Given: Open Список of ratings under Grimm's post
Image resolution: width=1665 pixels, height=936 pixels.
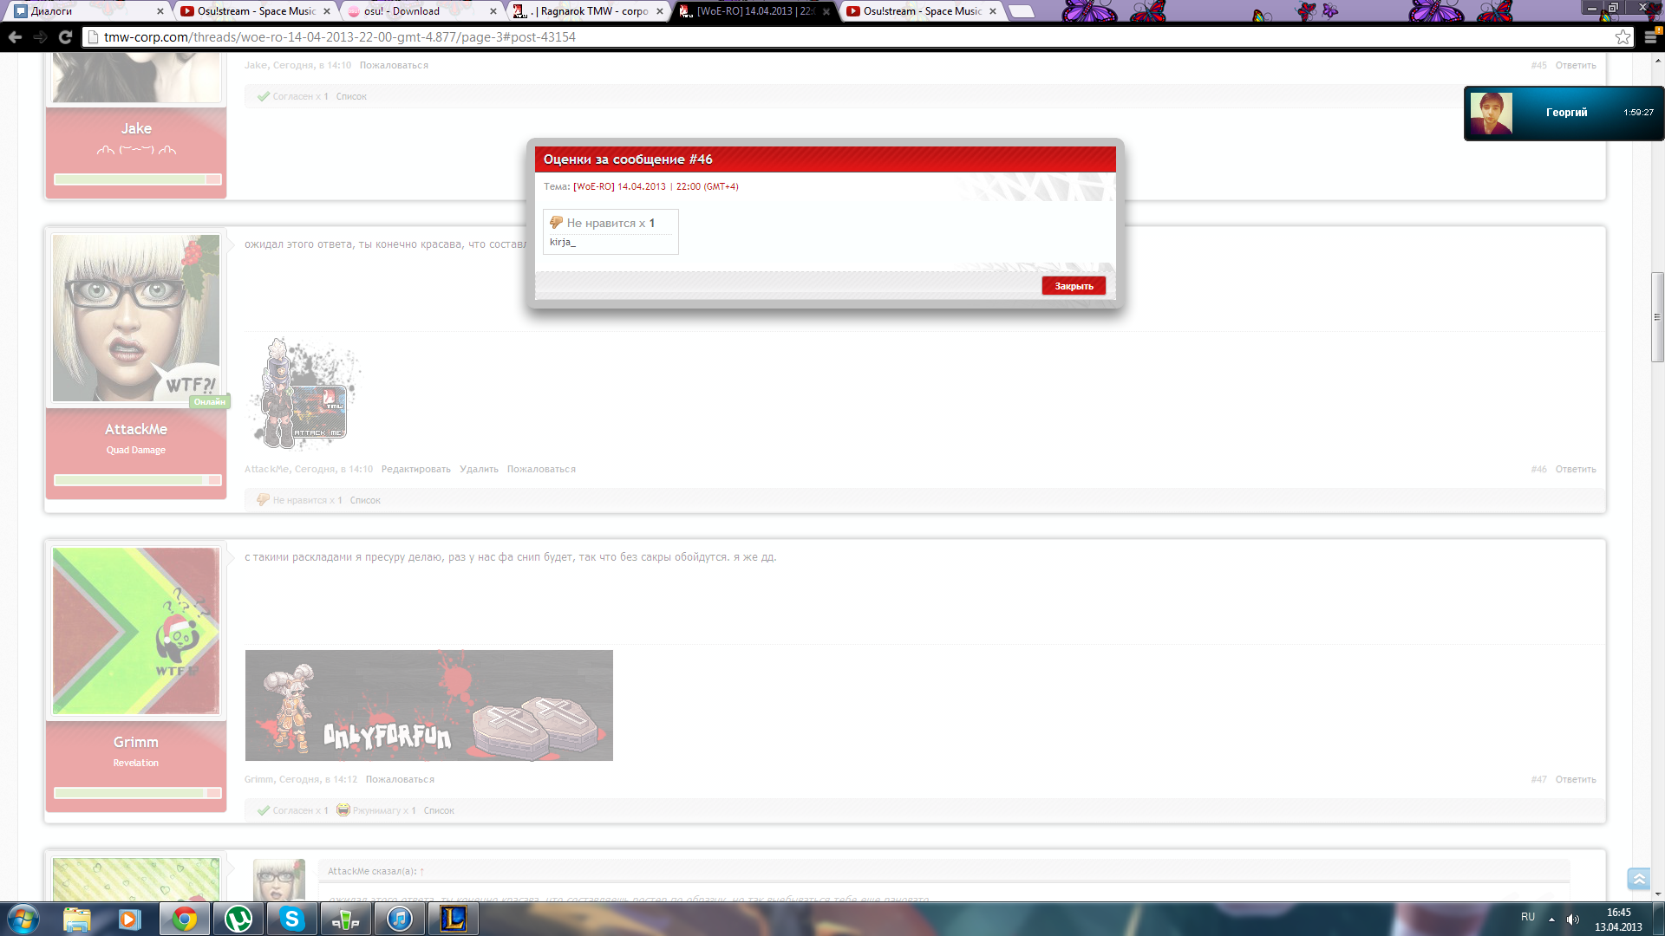Looking at the screenshot, I should (x=439, y=810).
